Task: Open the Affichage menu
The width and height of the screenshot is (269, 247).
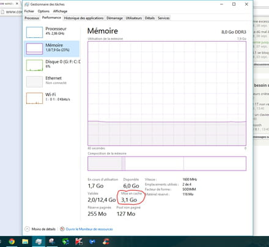Action: pos(60,11)
